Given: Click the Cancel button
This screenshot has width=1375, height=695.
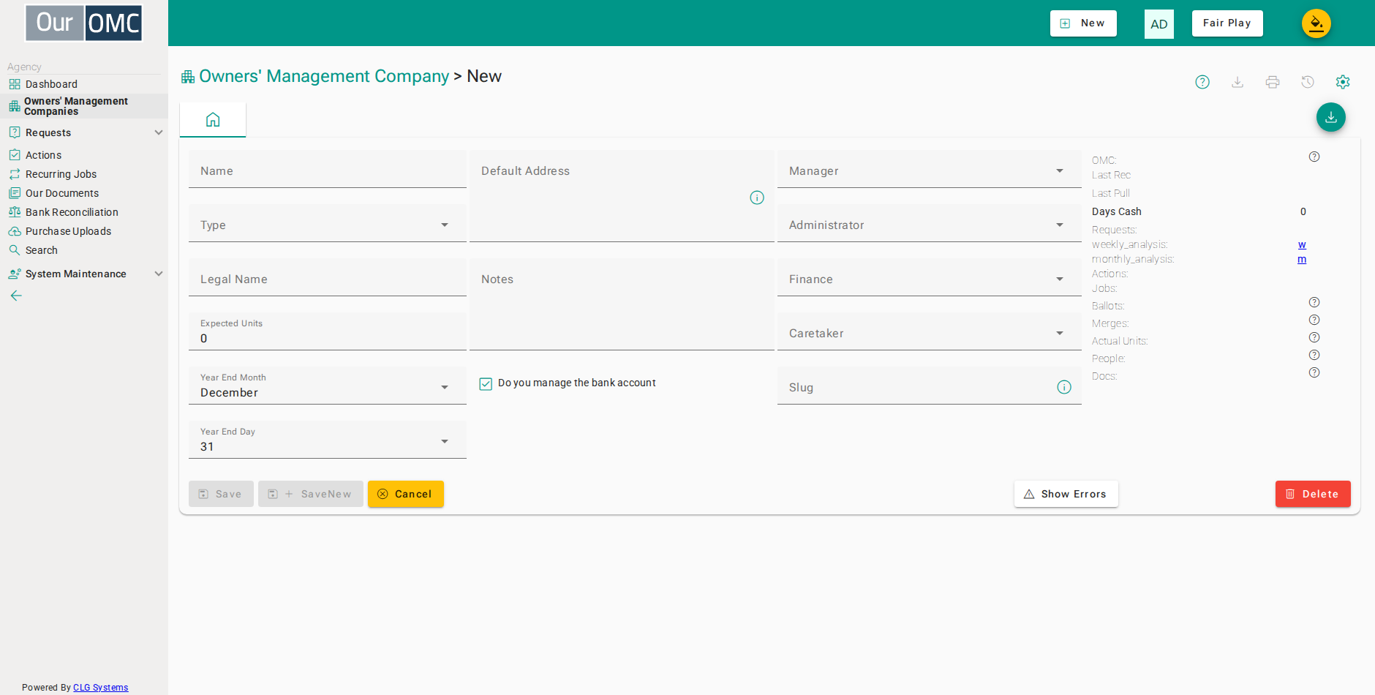Looking at the screenshot, I should pos(406,494).
